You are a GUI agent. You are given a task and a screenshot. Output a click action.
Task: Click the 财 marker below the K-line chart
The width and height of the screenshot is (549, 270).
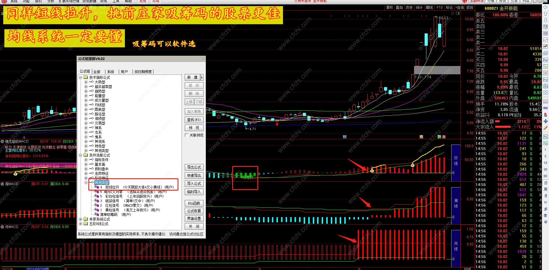click(x=345, y=137)
